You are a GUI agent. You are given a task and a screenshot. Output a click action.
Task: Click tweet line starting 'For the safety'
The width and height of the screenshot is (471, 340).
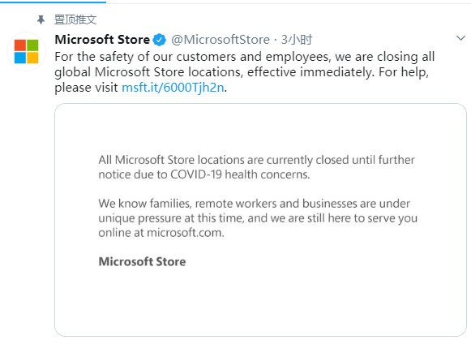point(245,57)
